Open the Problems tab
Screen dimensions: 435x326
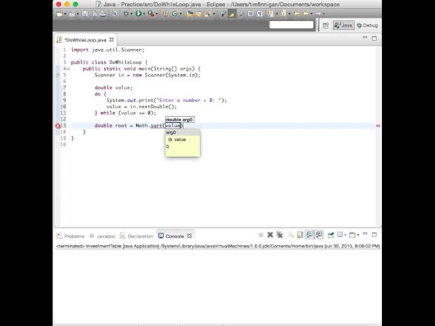(x=71, y=236)
